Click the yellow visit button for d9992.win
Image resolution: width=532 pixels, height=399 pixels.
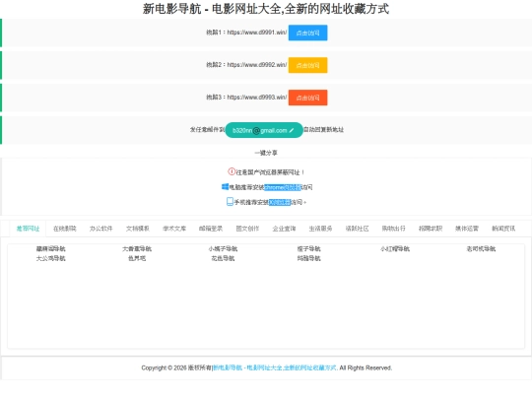pyautogui.click(x=307, y=65)
